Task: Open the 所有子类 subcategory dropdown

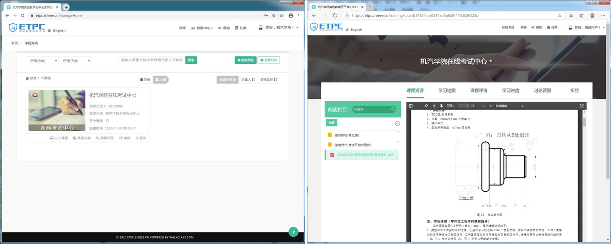Action: (75, 60)
